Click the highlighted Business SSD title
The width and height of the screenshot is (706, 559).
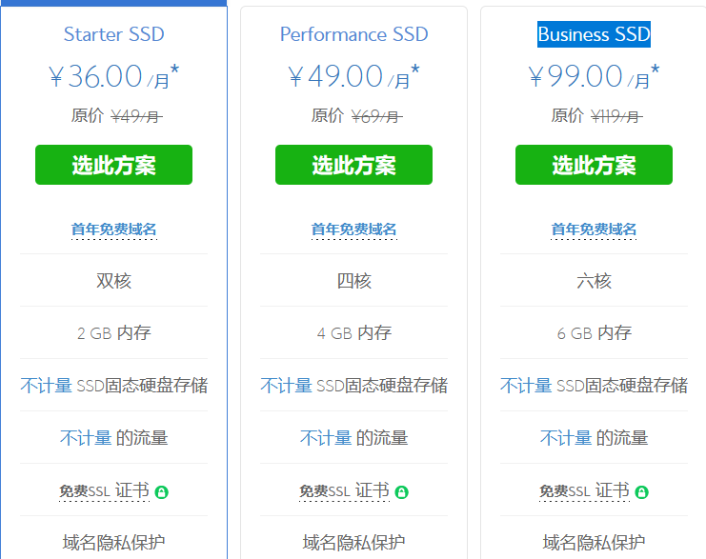[594, 34]
